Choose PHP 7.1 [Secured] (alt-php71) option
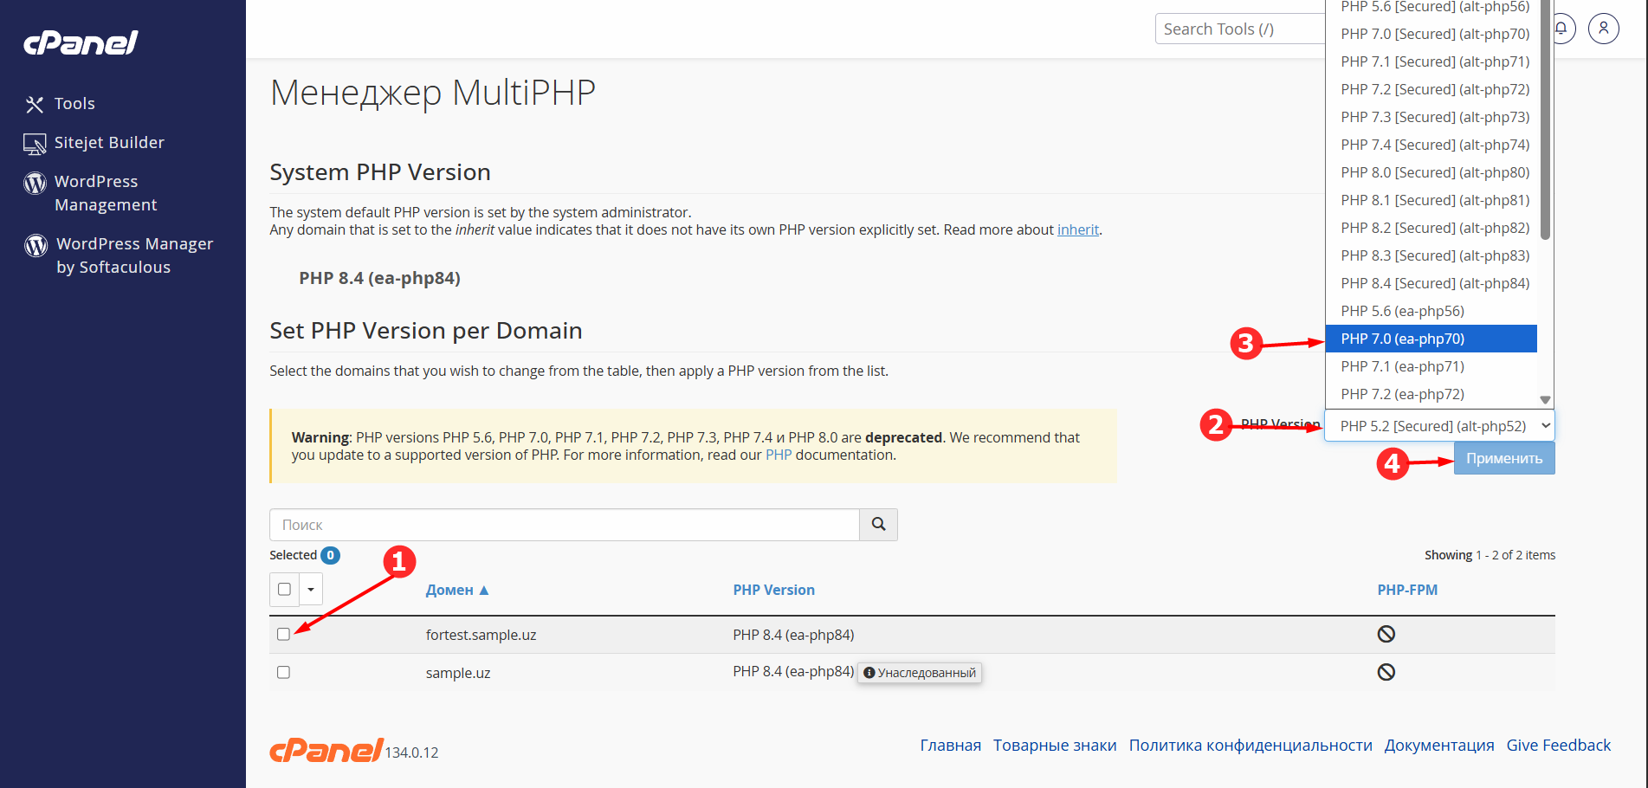The width and height of the screenshot is (1648, 788). click(x=1431, y=61)
